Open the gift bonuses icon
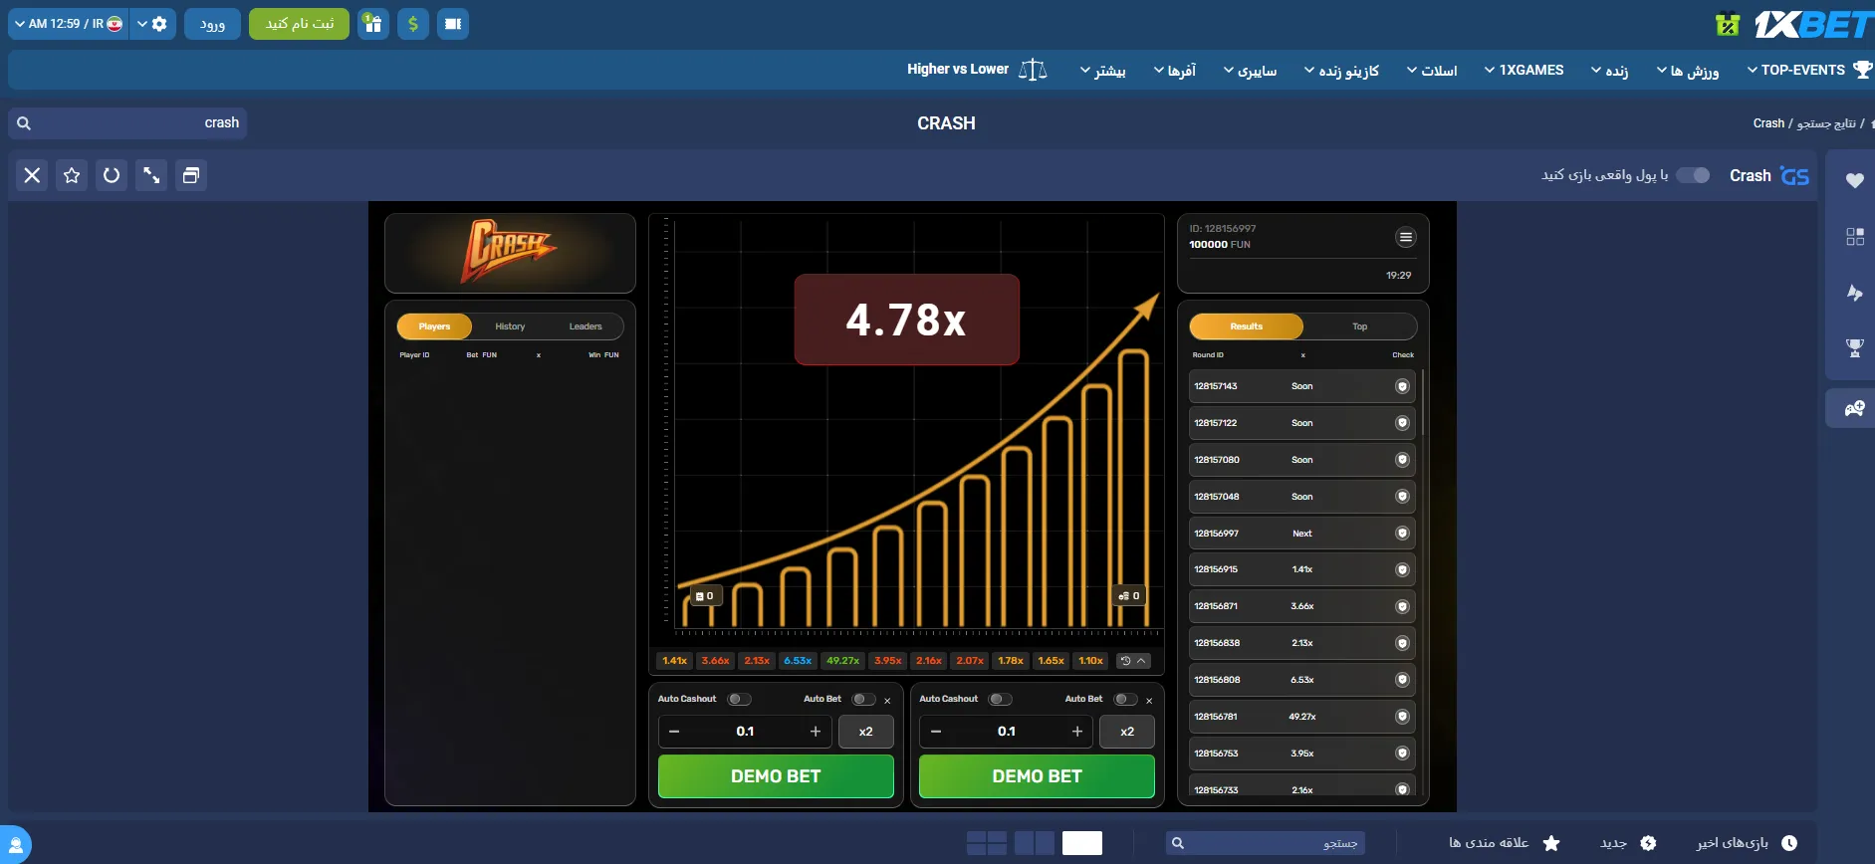This screenshot has height=864, width=1875. [373, 24]
